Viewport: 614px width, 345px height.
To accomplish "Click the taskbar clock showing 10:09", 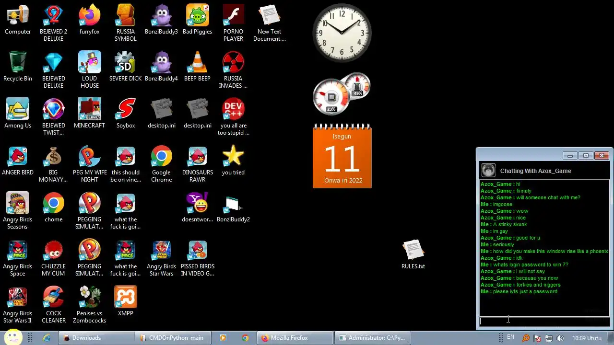I will pyautogui.click(x=587, y=338).
